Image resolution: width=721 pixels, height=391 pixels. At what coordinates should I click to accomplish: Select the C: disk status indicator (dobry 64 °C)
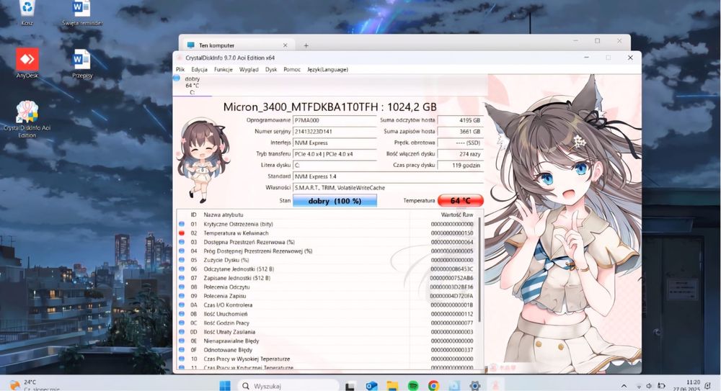[192, 86]
